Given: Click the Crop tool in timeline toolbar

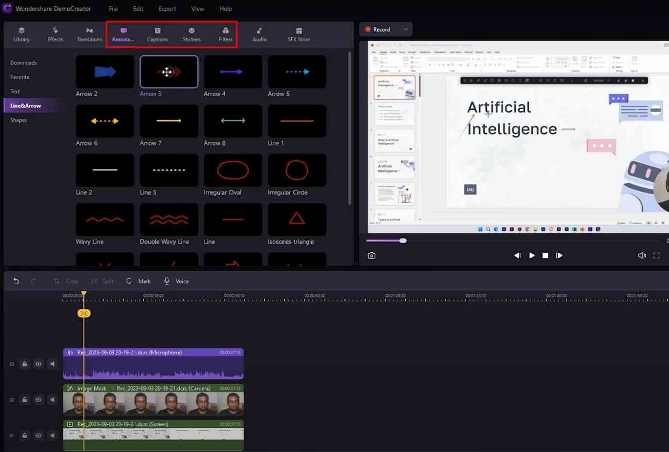Looking at the screenshot, I should [x=66, y=281].
